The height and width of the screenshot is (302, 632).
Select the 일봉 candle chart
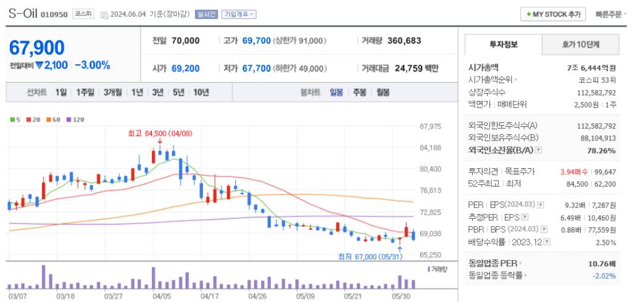pyautogui.click(x=336, y=92)
